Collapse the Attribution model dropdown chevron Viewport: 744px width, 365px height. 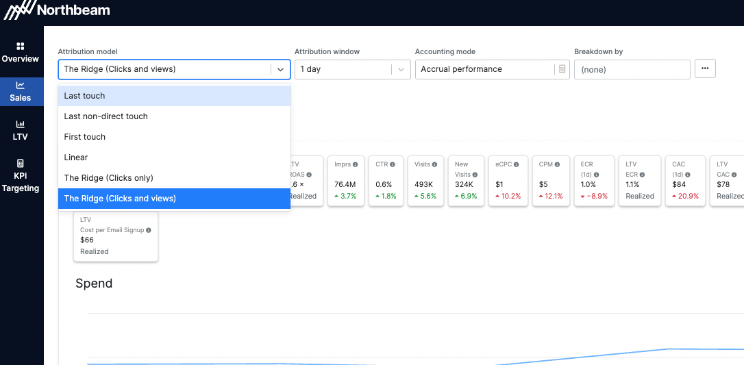pos(280,69)
